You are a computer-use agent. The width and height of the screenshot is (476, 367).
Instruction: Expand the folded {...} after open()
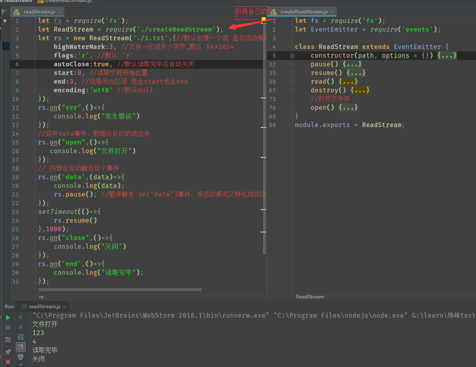[348, 108]
